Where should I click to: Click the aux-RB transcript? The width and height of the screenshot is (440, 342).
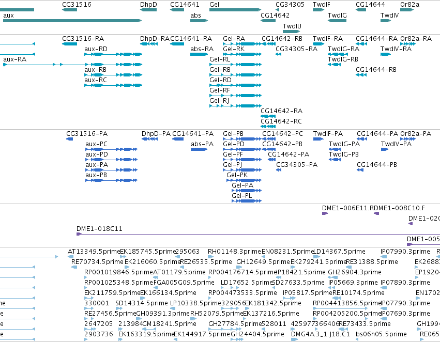(x=113, y=75)
